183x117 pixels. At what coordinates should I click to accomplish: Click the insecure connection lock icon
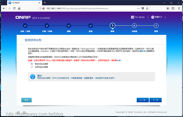(x=43, y=9)
